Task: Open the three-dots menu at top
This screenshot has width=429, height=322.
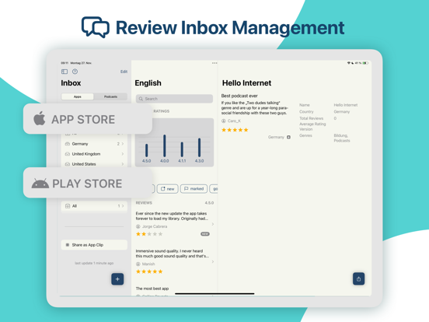Action: pyautogui.click(x=214, y=63)
